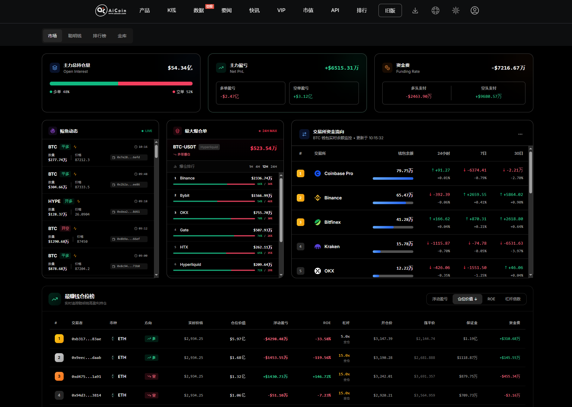Click the Coinbase Pro exchange icon
This screenshot has width=572, height=407.
click(317, 173)
